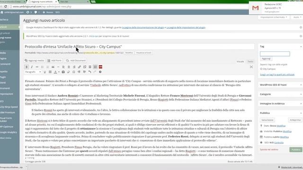Open Google Analytics in the sidebar
Image resolution: width=303 pixels, height=170 pixels.
click(x=9, y=132)
